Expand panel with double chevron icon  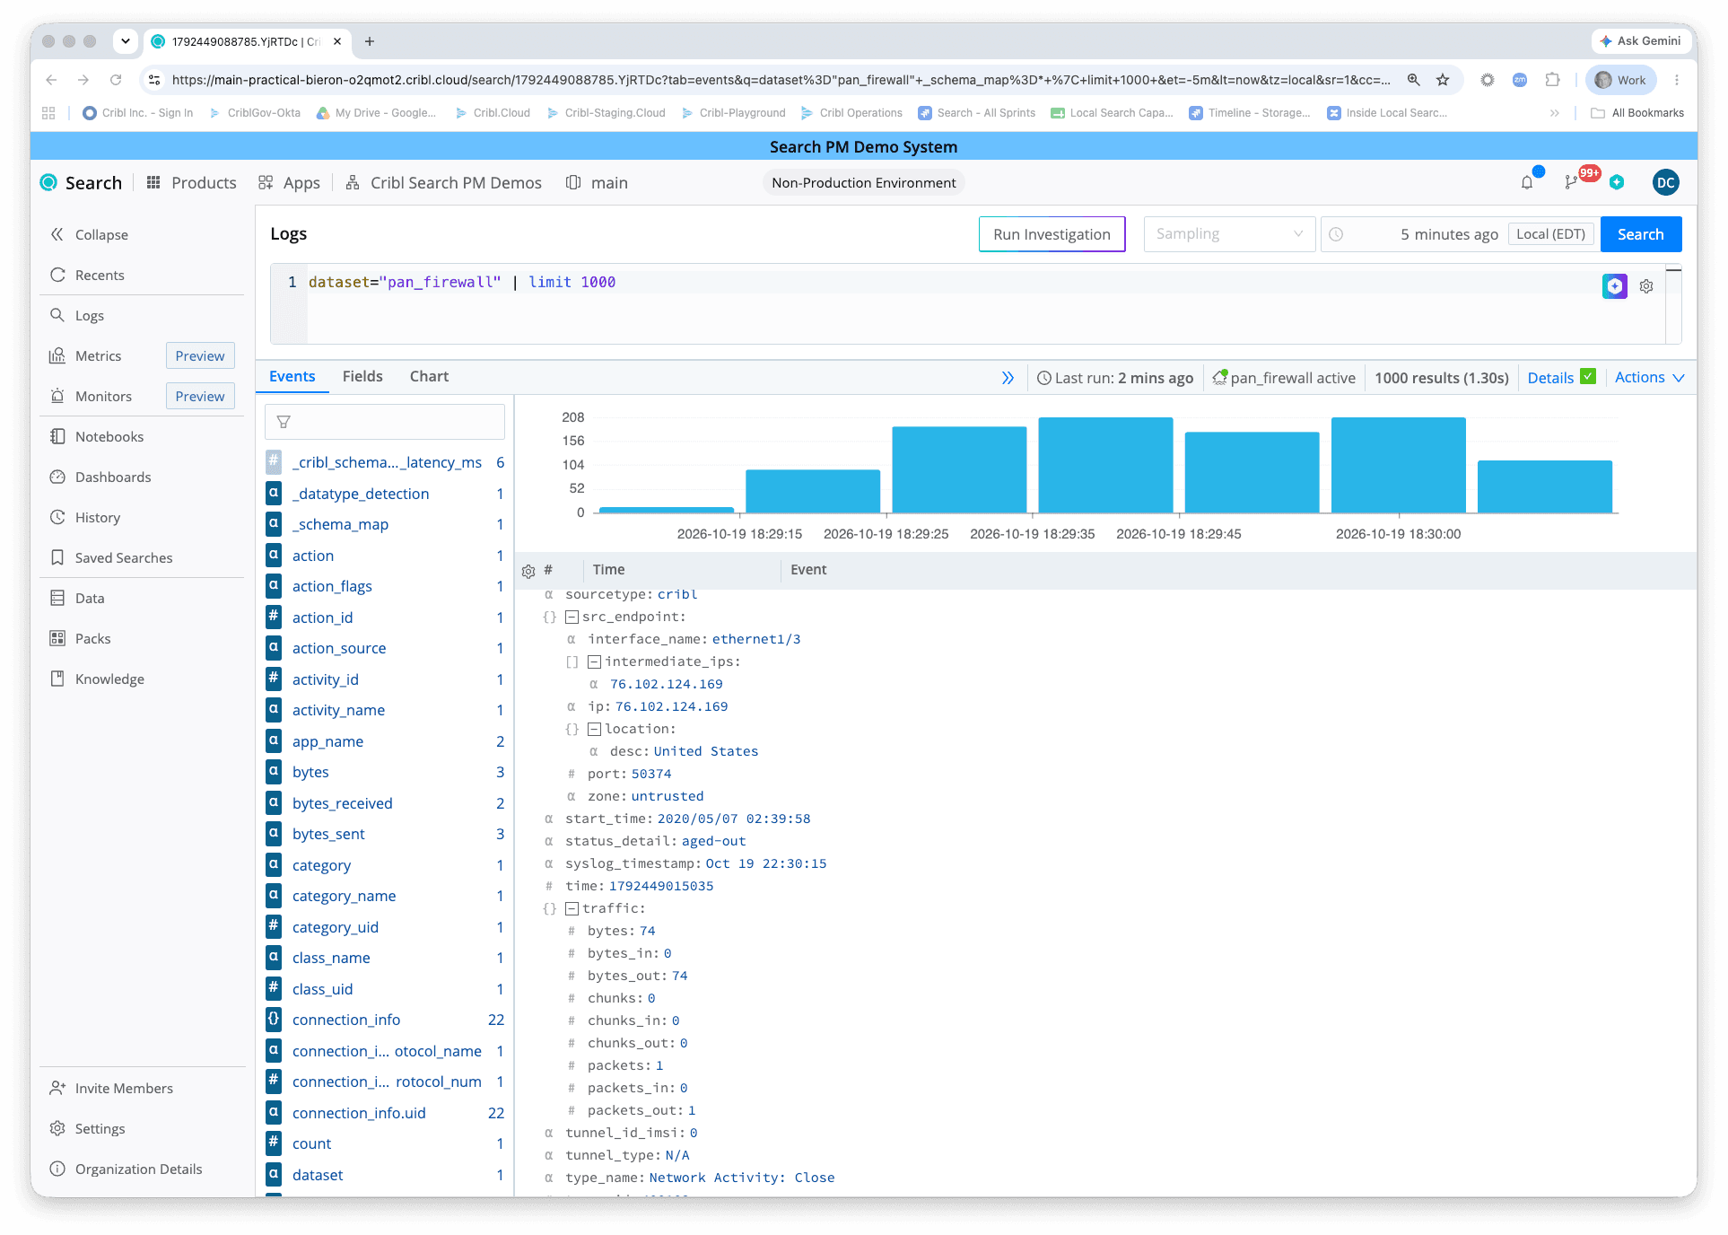coord(1008,378)
